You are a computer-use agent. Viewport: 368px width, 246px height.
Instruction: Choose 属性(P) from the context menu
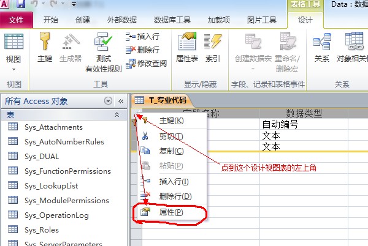coord(171,212)
